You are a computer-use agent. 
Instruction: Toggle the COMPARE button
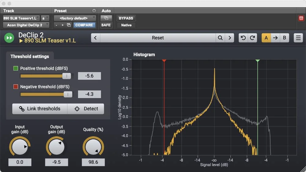[84, 25]
